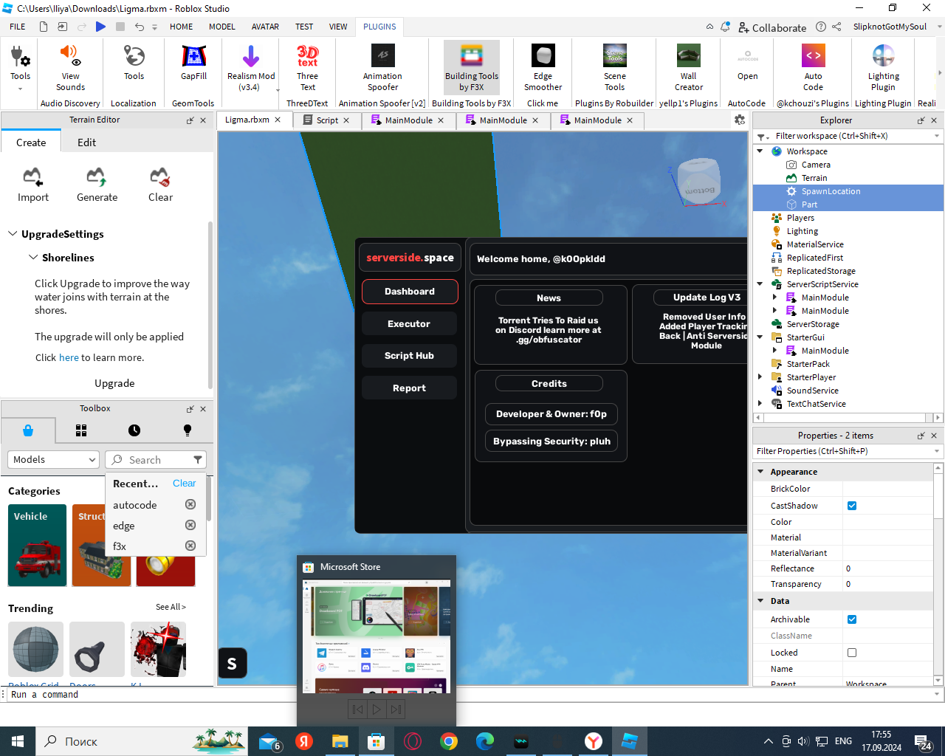945x756 pixels.
Task: Clear the recent searches list
Action: tap(184, 483)
